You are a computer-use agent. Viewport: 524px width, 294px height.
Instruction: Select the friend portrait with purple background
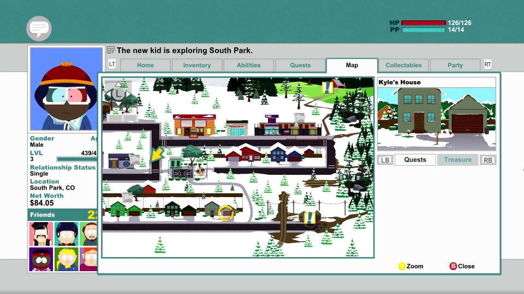click(x=41, y=259)
